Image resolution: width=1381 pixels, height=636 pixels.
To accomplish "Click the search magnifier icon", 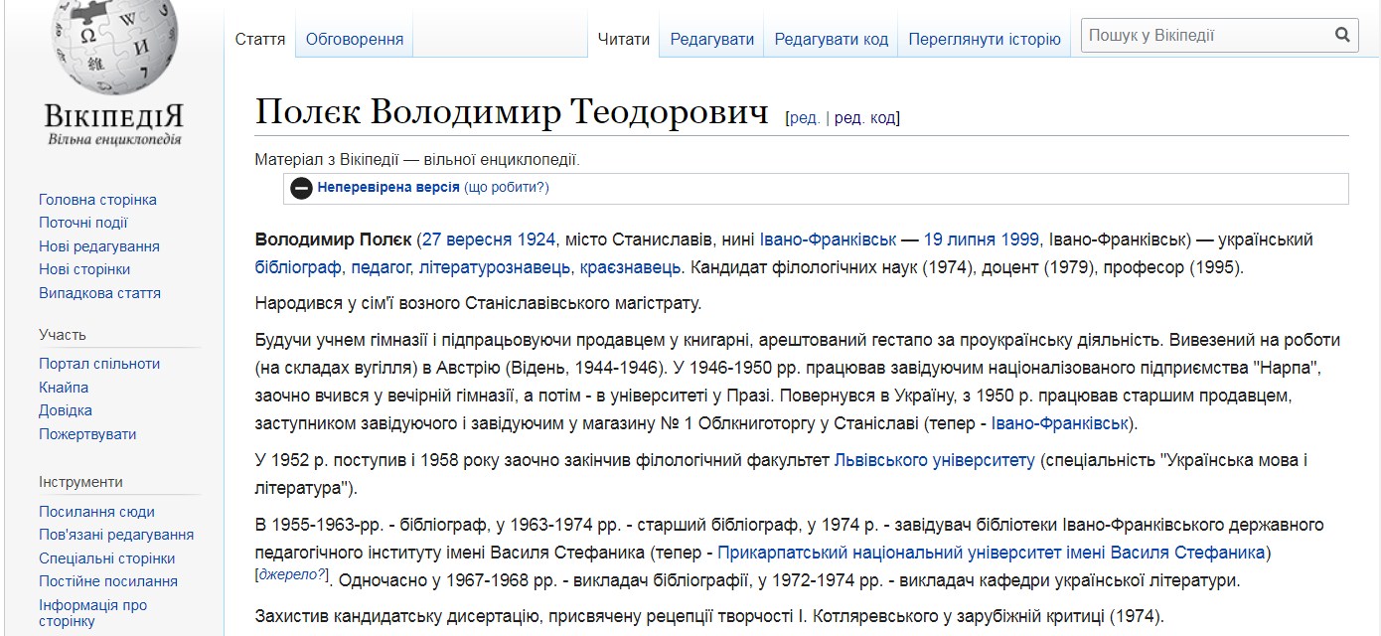I will tap(1342, 36).
